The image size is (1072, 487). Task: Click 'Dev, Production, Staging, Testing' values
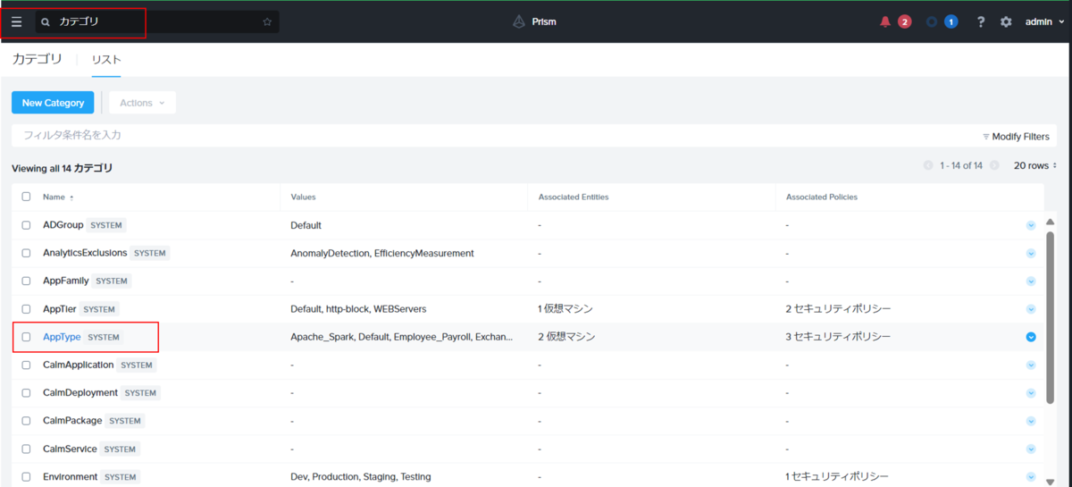361,476
